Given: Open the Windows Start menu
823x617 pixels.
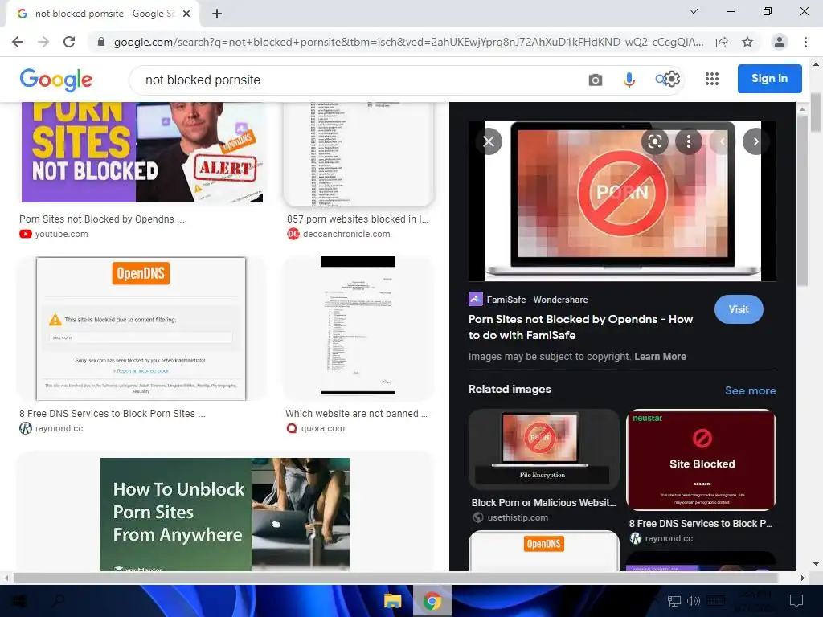Looking at the screenshot, I should [x=19, y=601].
